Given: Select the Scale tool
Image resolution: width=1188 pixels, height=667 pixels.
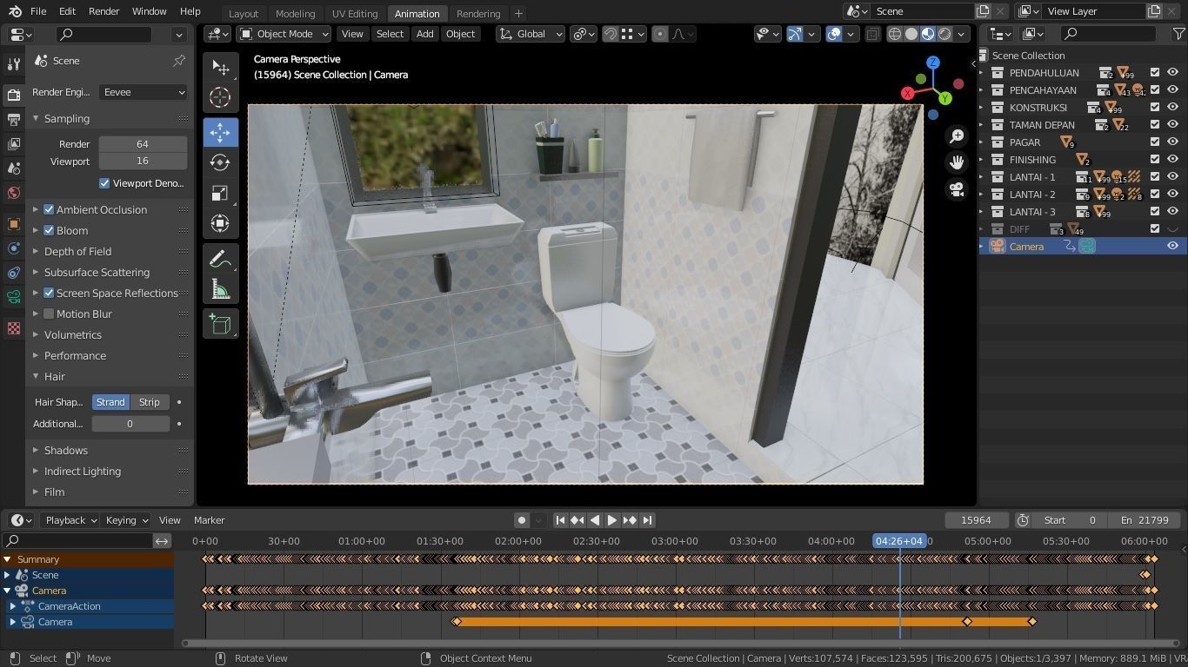Looking at the screenshot, I should coord(220,193).
